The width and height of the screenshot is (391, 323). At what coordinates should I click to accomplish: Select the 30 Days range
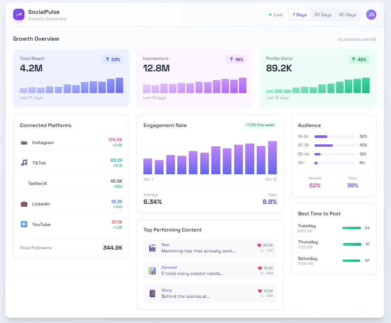(323, 15)
